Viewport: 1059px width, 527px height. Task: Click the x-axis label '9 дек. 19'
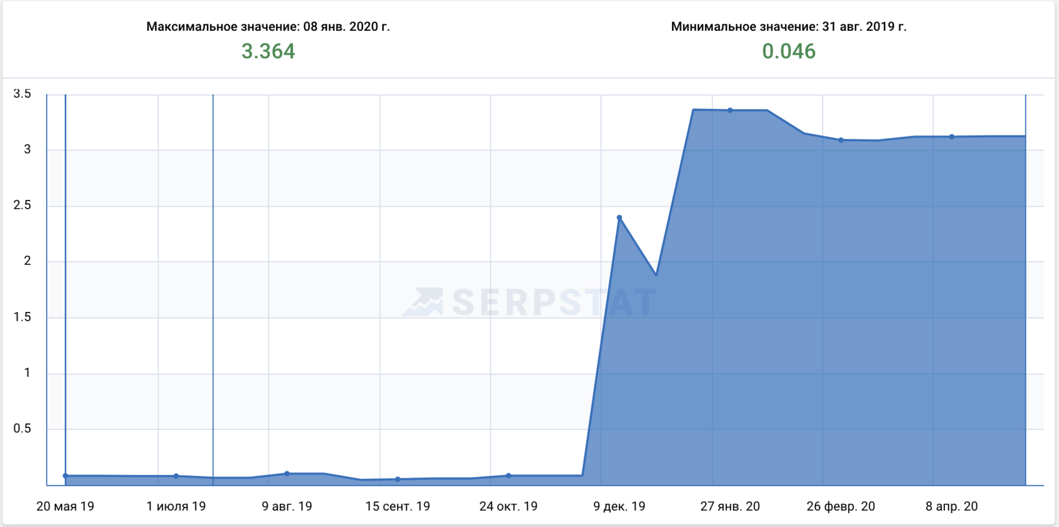[619, 506]
